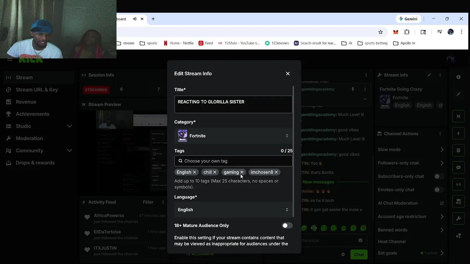Screen dimensions: 470x264
Task: Toggle 18+ Mature Audience Only switch
Action: coord(287,225)
